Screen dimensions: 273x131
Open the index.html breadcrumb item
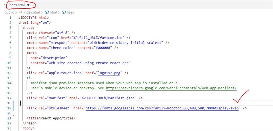click(x=31, y=12)
